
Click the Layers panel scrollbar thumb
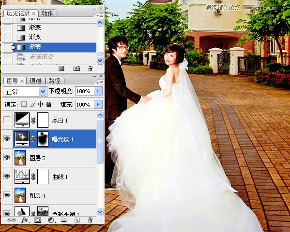pos(100,141)
